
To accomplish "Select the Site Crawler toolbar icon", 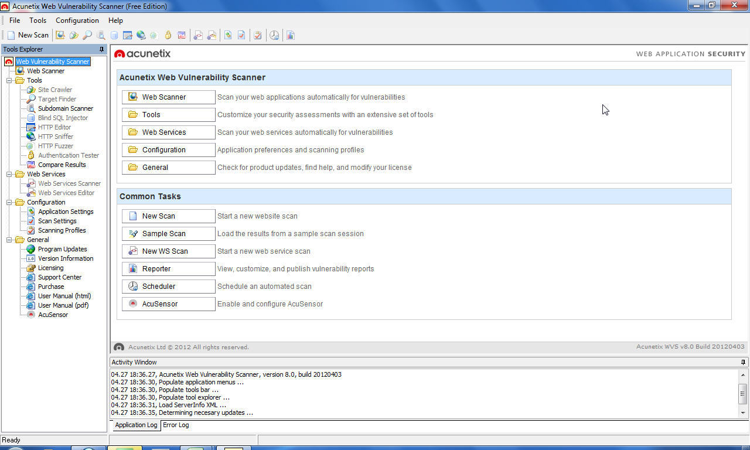I will point(74,35).
